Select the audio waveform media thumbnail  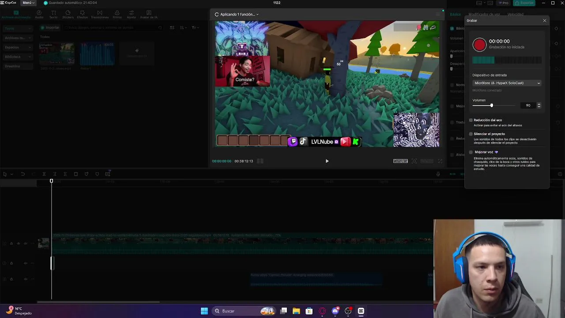[x=97, y=54]
